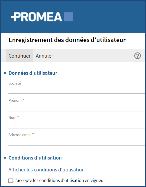Click the bullet beside Données d'utilisateur
Viewport: 146px width, 187px height.
click(x=5, y=73)
